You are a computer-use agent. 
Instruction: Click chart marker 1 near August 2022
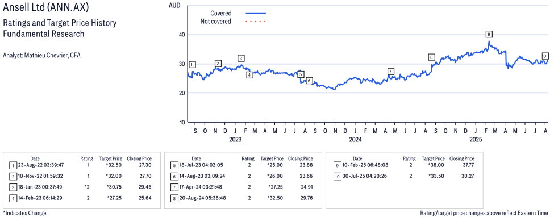[192, 65]
